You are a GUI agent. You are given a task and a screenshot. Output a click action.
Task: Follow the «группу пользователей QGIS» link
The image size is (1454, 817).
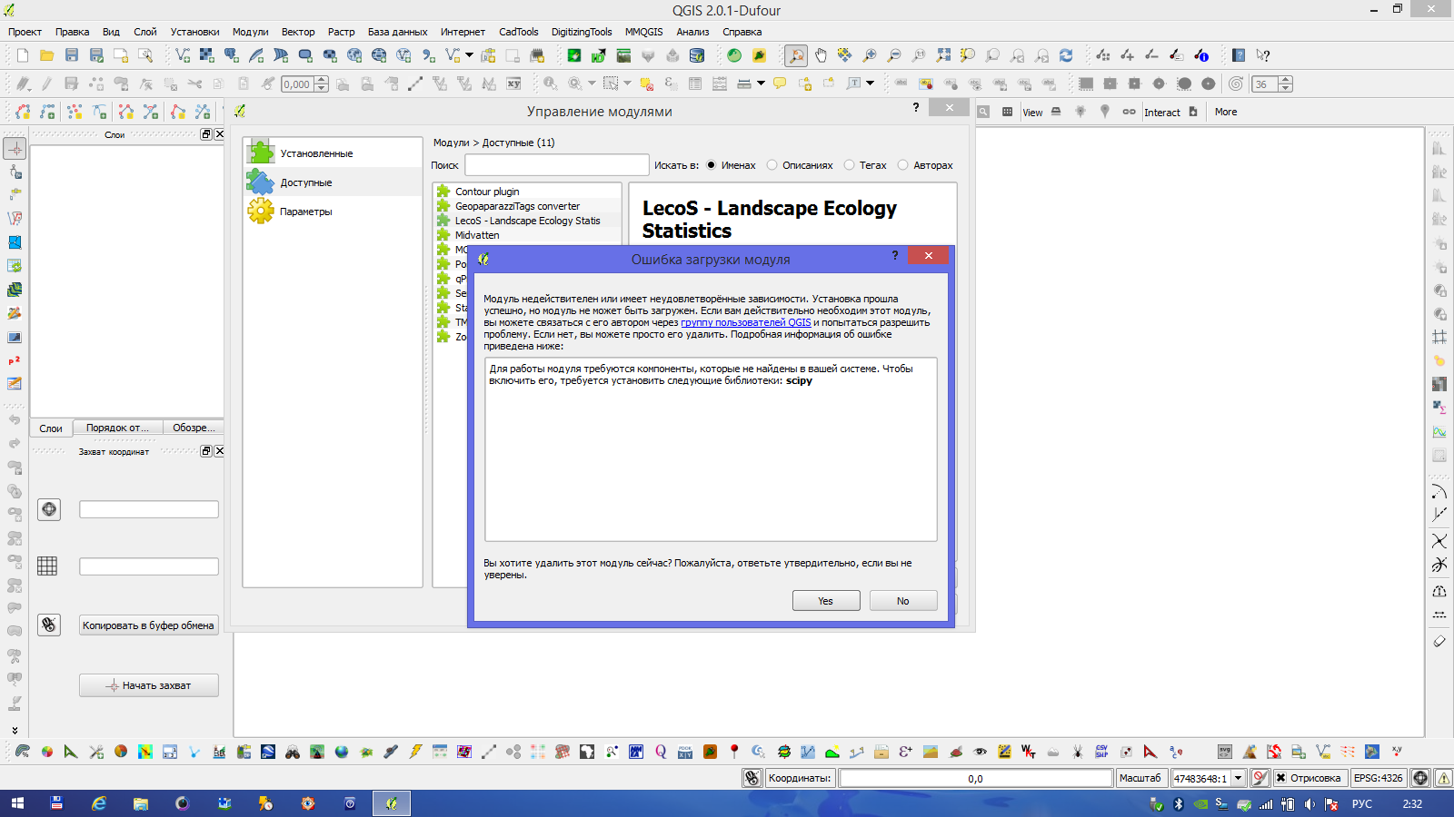tap(746, 322)
